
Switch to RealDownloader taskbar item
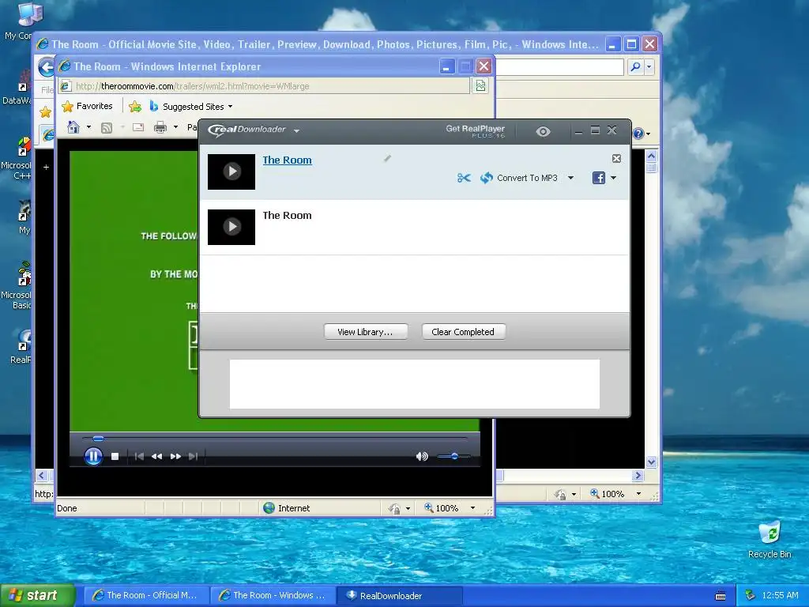pyautogui.click(x=399, y=595)
